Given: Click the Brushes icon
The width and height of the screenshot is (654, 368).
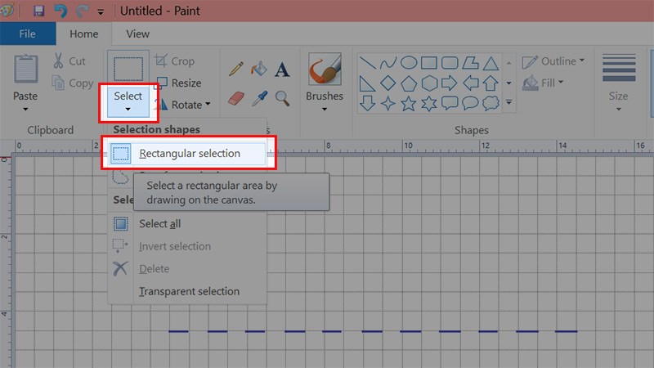Looking at the screenshot, I should coord(325,70).
